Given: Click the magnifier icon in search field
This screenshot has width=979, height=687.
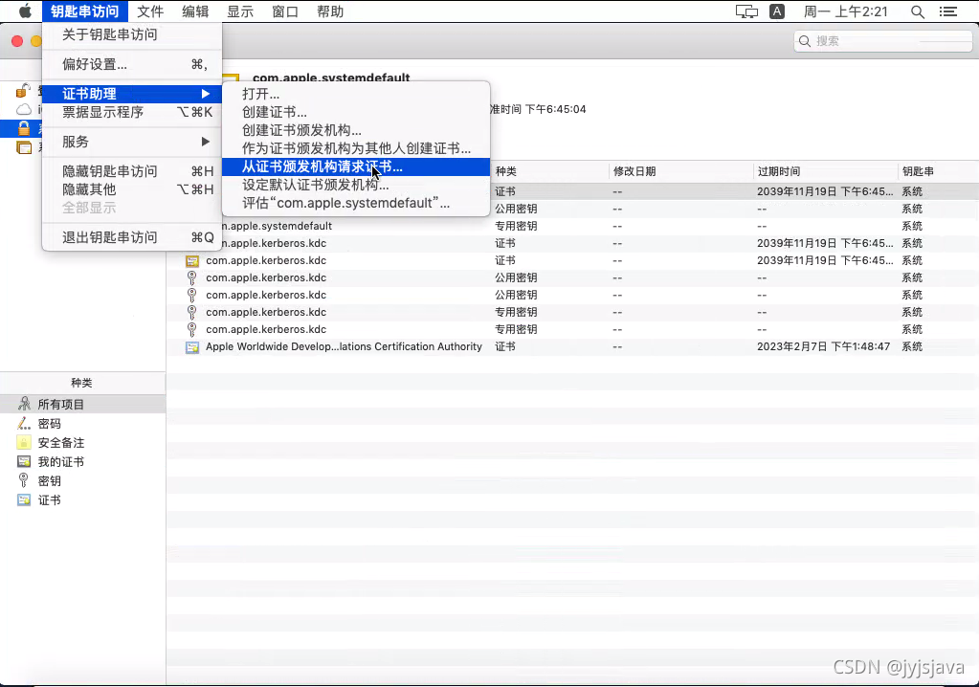Looking at the screenshot, I should pos(805,41).
